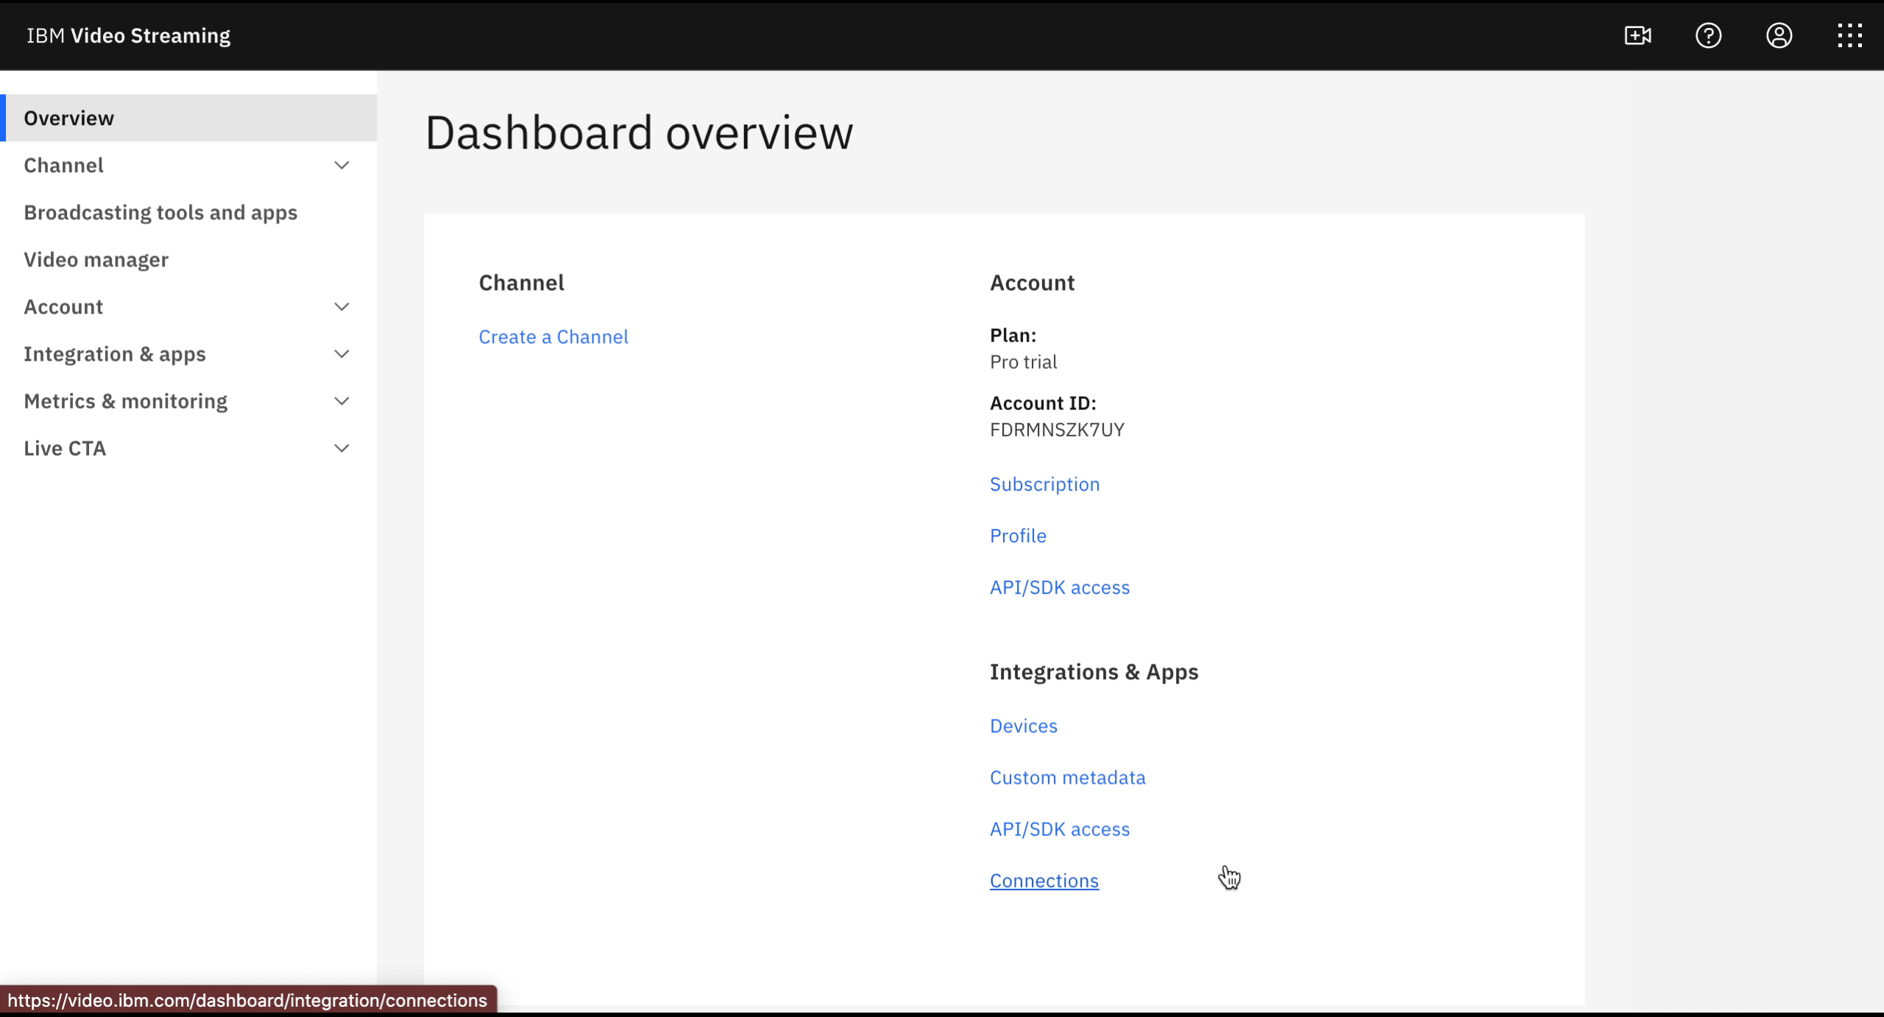Open Broadcasting tools and apps
Screen dimensions: 1884x1017
click(160, 213)
